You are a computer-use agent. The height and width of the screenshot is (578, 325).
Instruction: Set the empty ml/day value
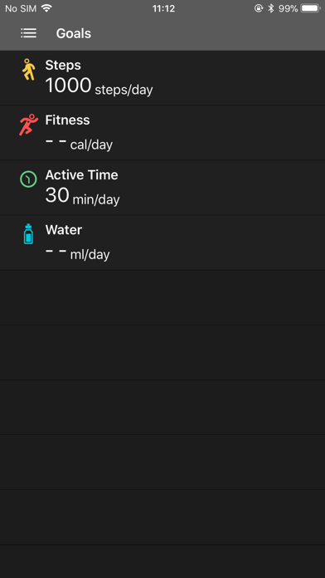click(x=78, y=252)
